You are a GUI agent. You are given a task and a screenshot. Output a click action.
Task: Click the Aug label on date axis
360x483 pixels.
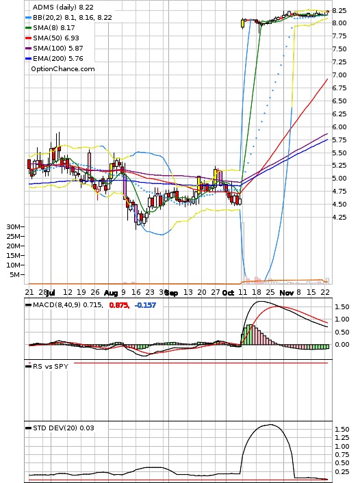click(111, 293)
